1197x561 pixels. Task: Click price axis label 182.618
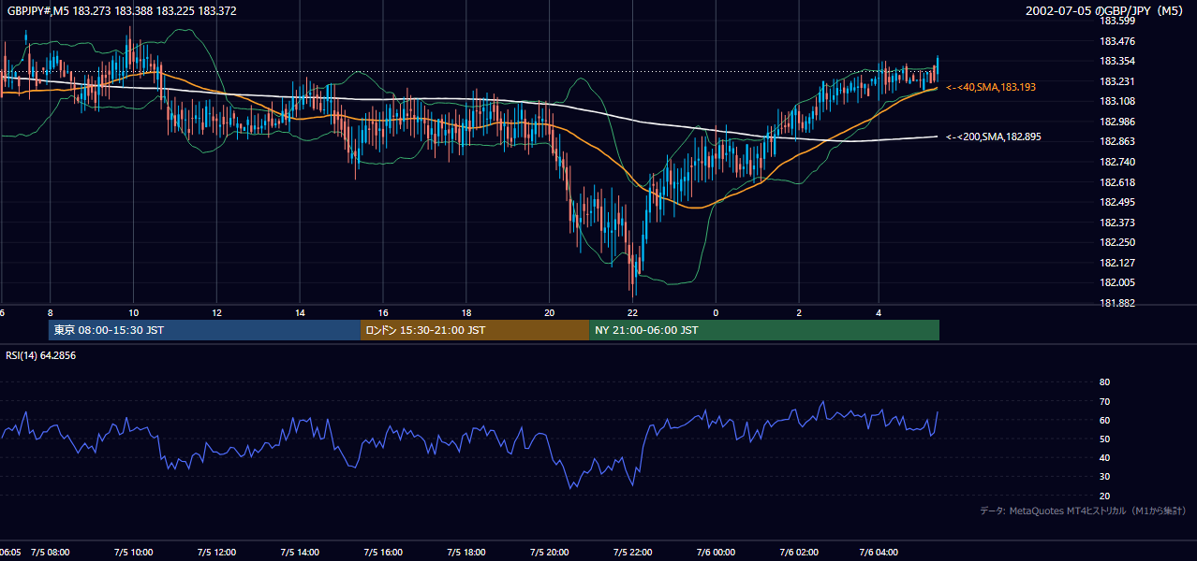click(x=1117, y=182)
